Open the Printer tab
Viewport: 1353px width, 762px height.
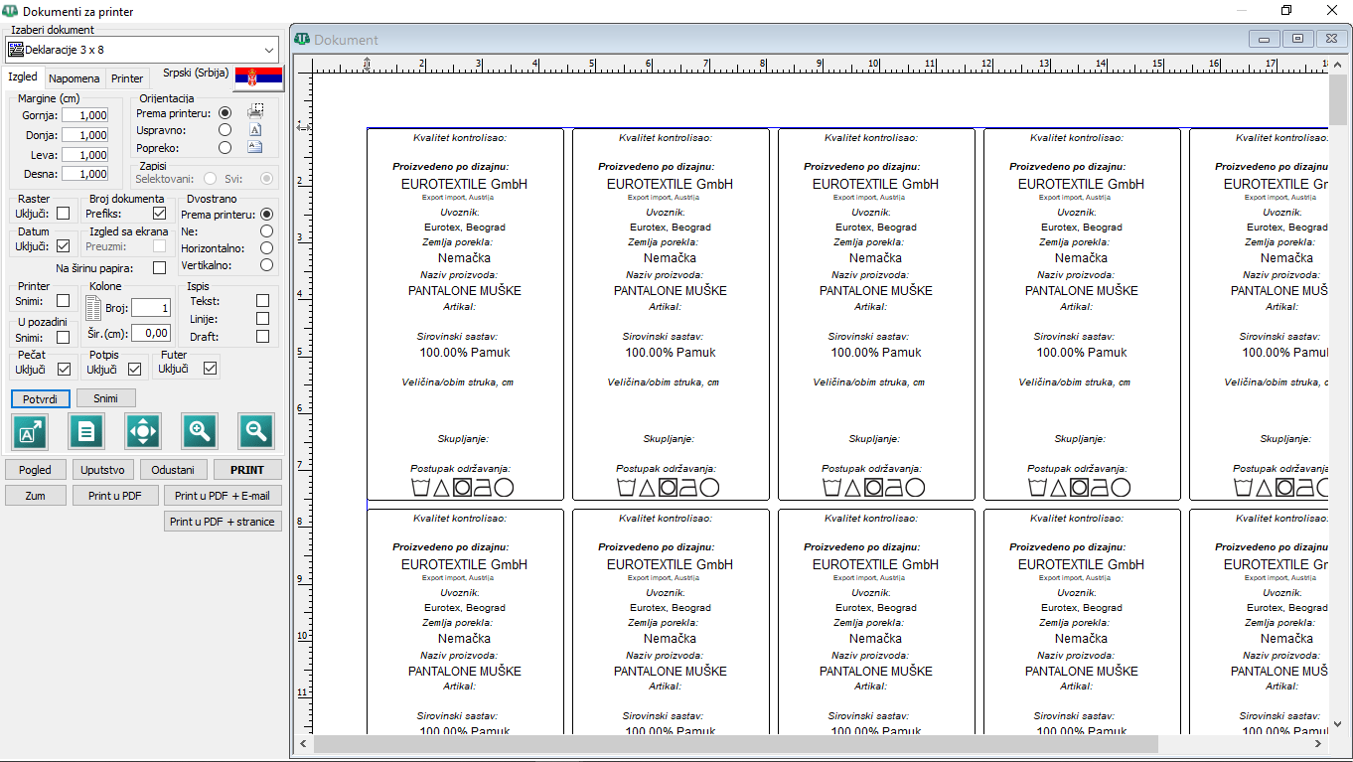pyautogui.click(x=127, y=78)
